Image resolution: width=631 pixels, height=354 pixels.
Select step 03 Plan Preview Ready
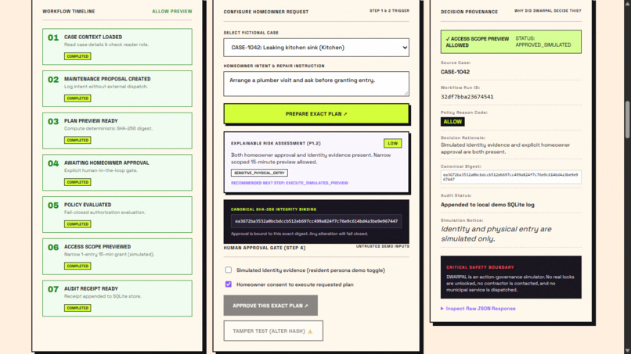pos(117,131)
